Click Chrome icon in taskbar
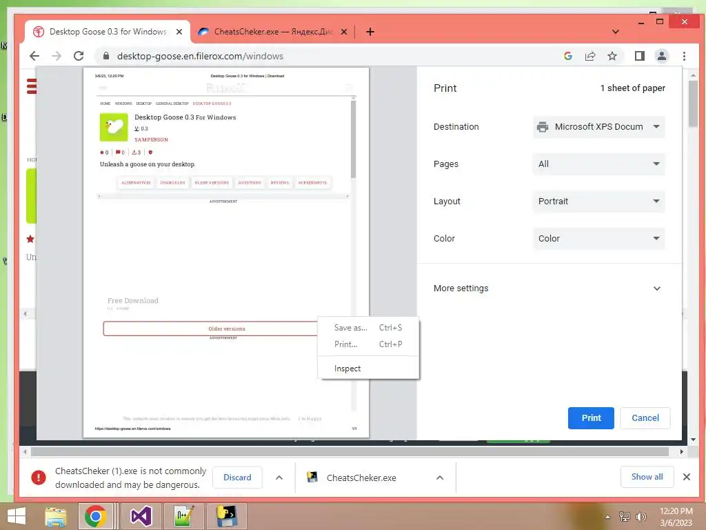This screenshot has width=706, height=530. coord(95,516)
